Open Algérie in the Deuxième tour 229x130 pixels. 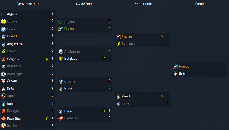pos(12,14)
